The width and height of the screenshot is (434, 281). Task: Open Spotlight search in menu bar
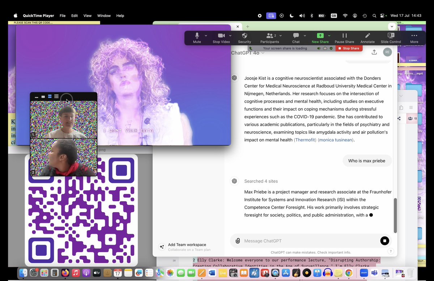click(x=374, y=16)
